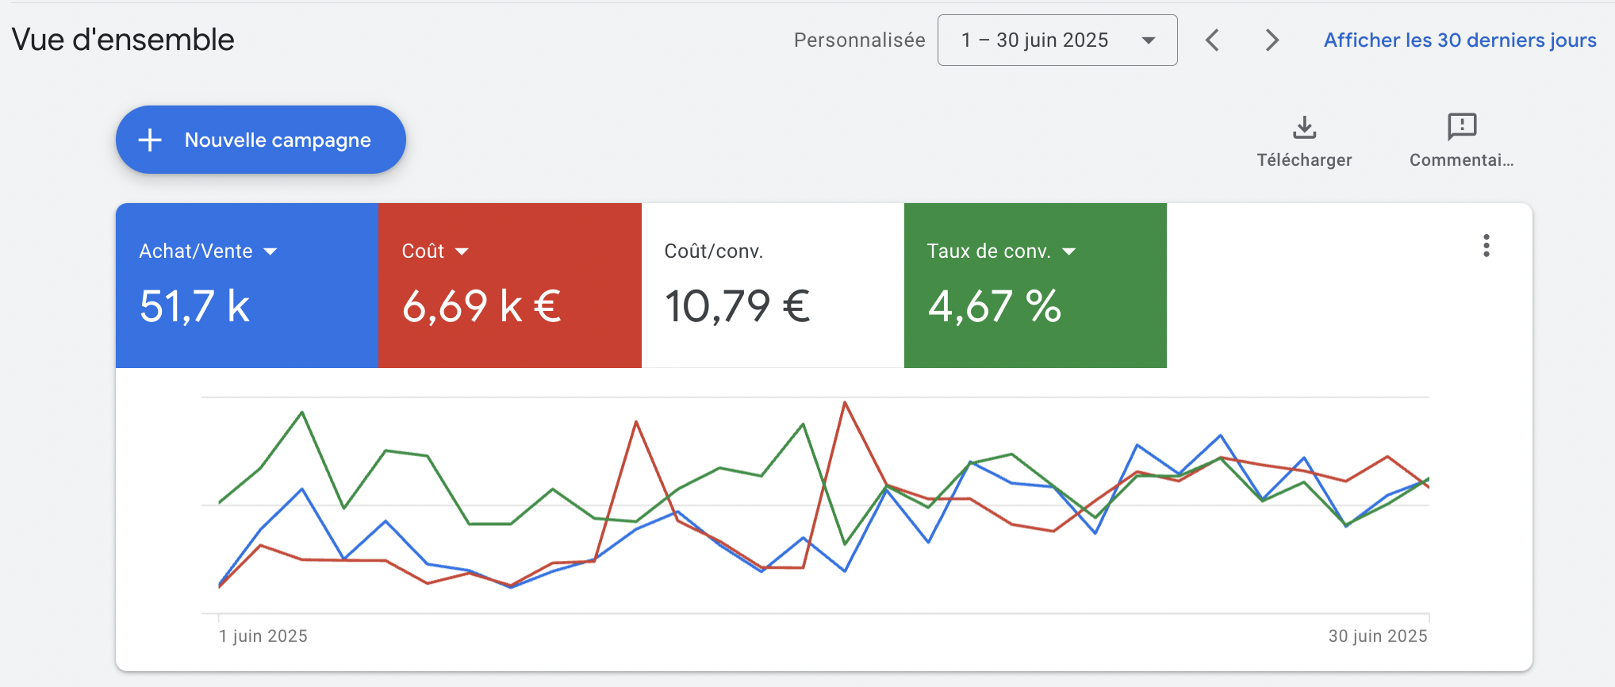Open the three-dot more options menu
Viewport: 1615px width, 687px height.
tap(1486, 246)
